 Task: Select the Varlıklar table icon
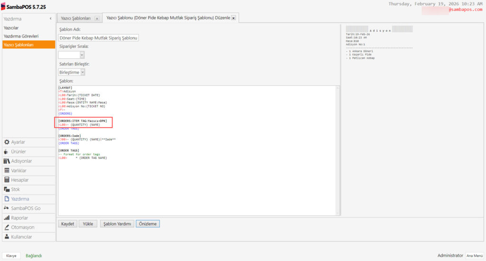pos(7,171)
